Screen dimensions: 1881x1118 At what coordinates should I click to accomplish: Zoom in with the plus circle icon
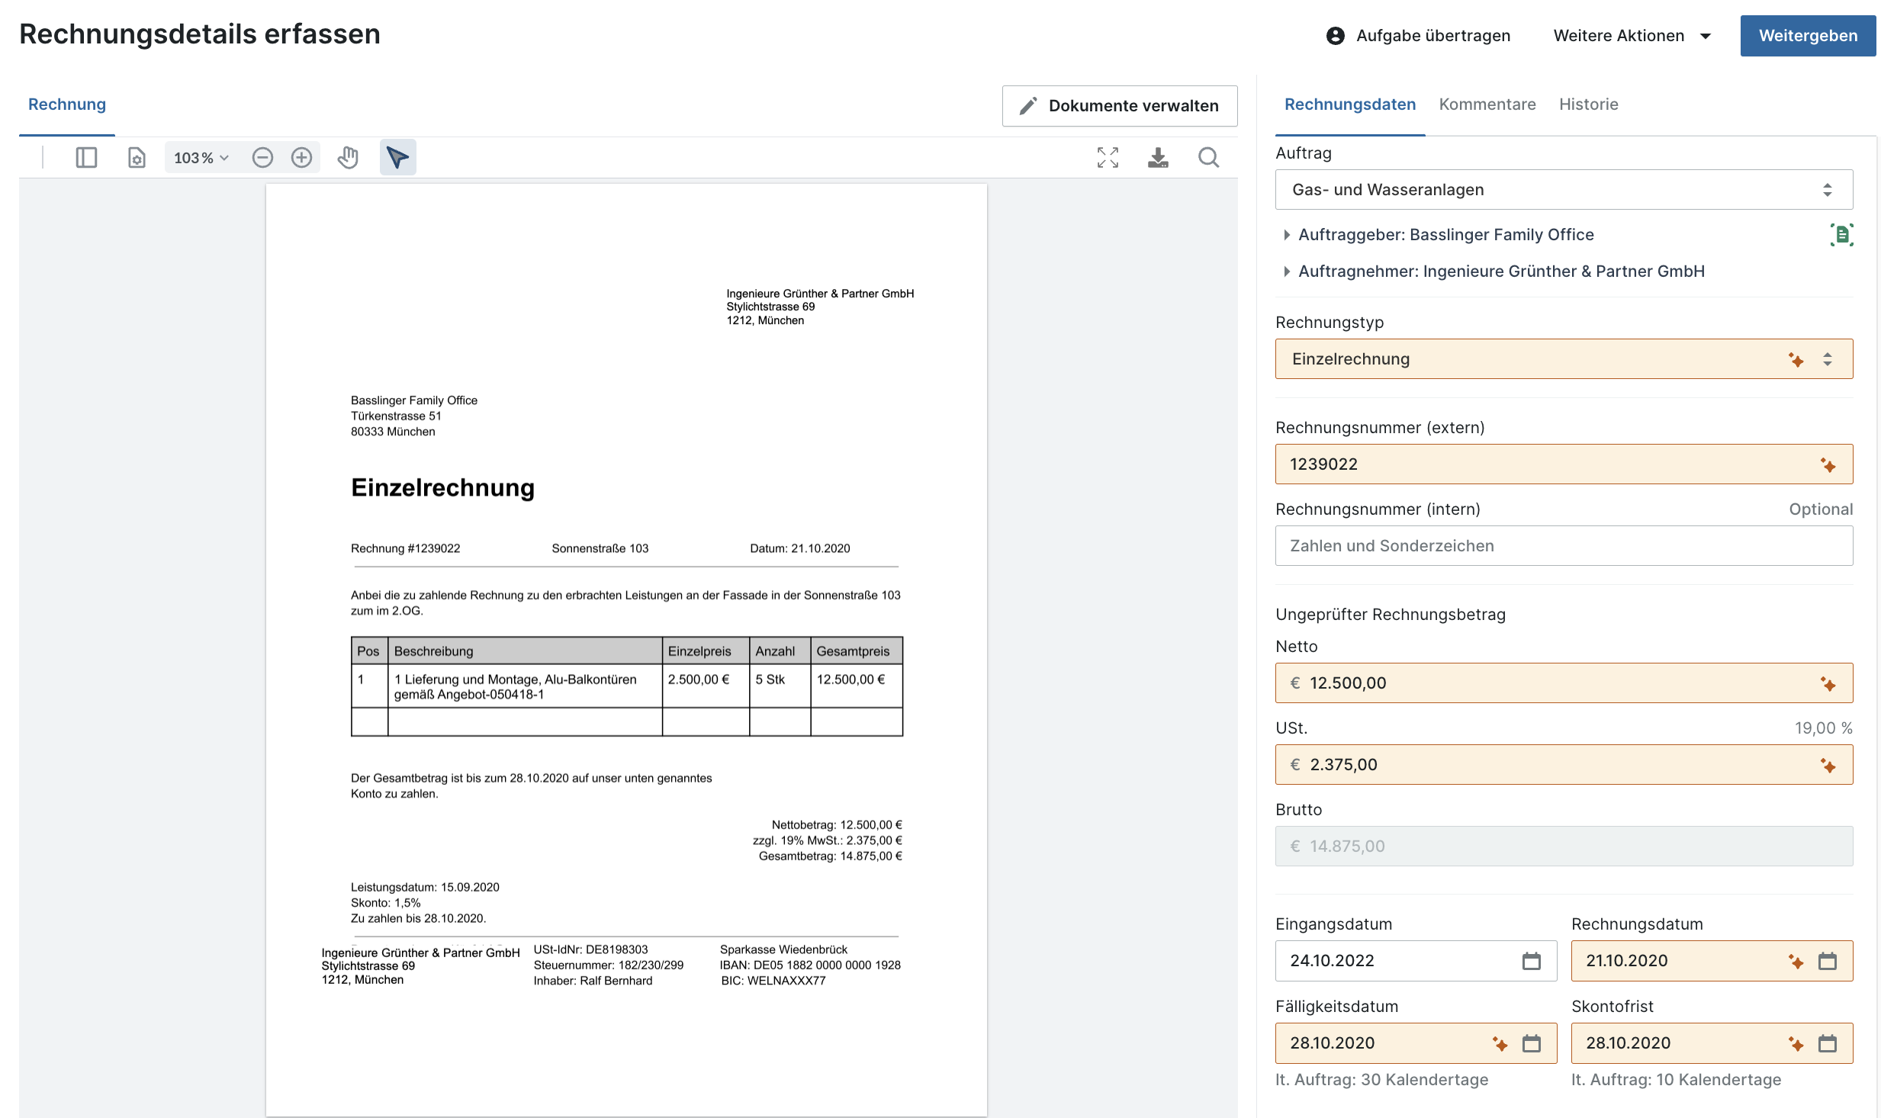click(302, 158)
